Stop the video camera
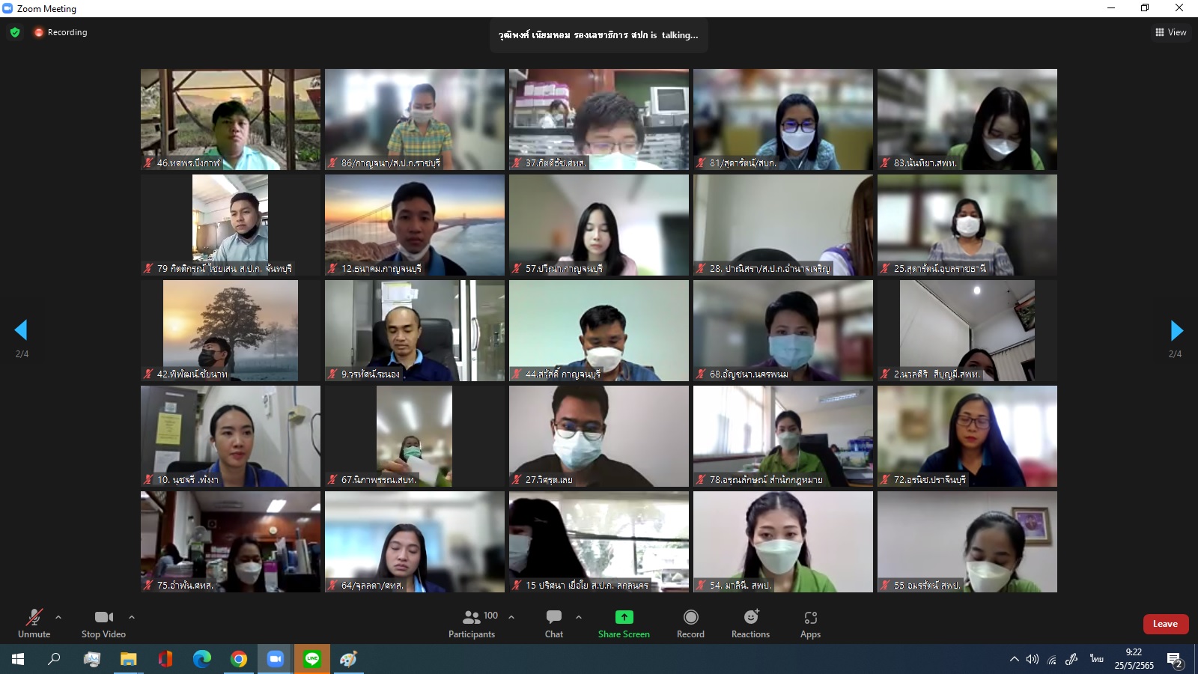The width and height of the screenshot is (1198, 674). click(x=103, y=623)
